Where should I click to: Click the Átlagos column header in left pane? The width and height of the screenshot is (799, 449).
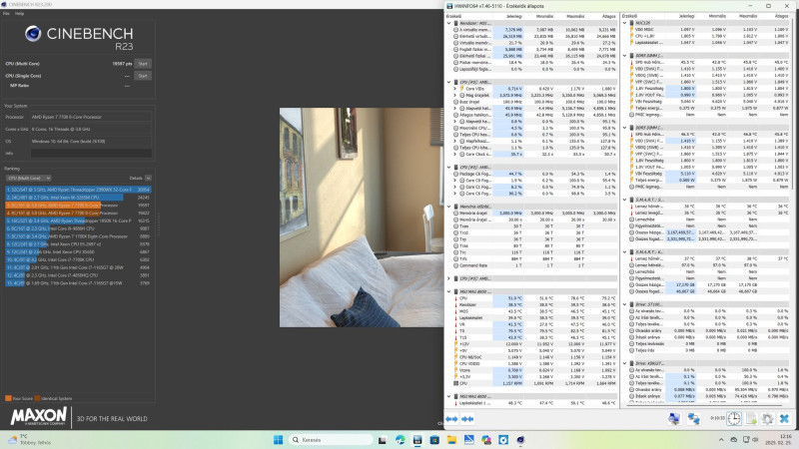tap(608, 16)
